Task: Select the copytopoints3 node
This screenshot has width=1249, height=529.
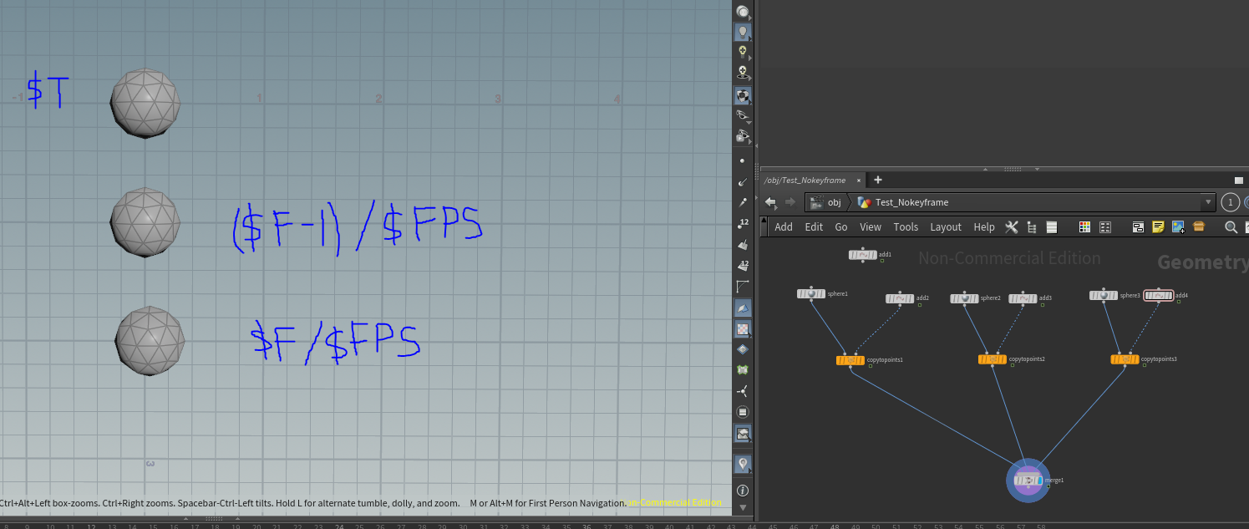Action: [x=1125, y=359]
